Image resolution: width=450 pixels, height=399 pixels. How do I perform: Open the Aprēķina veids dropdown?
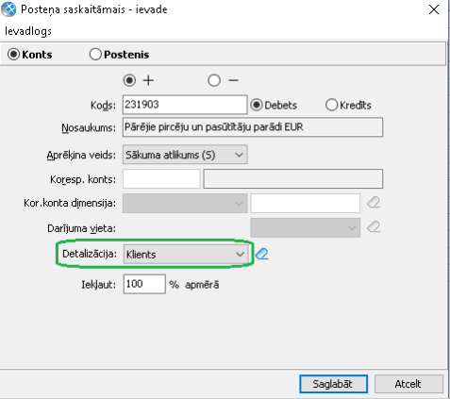point(185,155)
